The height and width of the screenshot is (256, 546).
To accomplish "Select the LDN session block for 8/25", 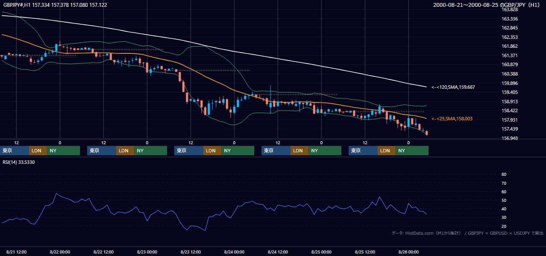I will click(387, 151).
